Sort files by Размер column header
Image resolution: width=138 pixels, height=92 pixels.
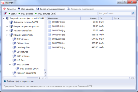point(89,19)
